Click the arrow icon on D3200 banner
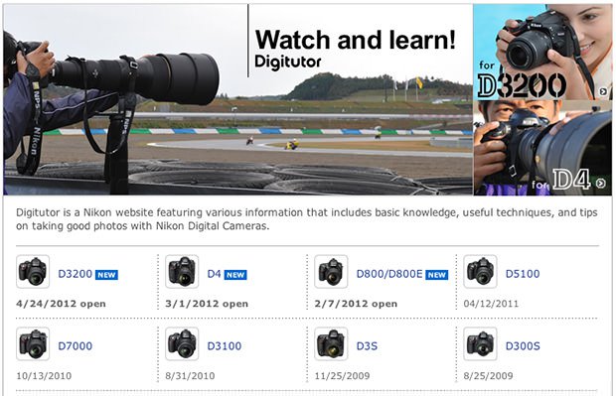 point(603,92)
